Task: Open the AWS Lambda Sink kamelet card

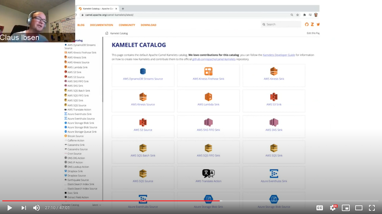Action: 208,100
